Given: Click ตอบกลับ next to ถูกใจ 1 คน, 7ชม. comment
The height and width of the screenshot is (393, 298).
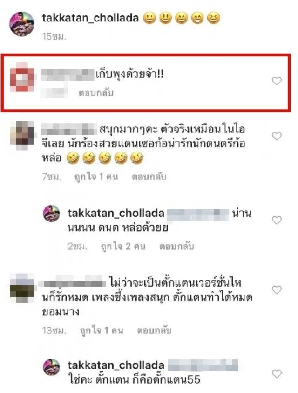Looking at the screenshot, I should coord(149,177).
